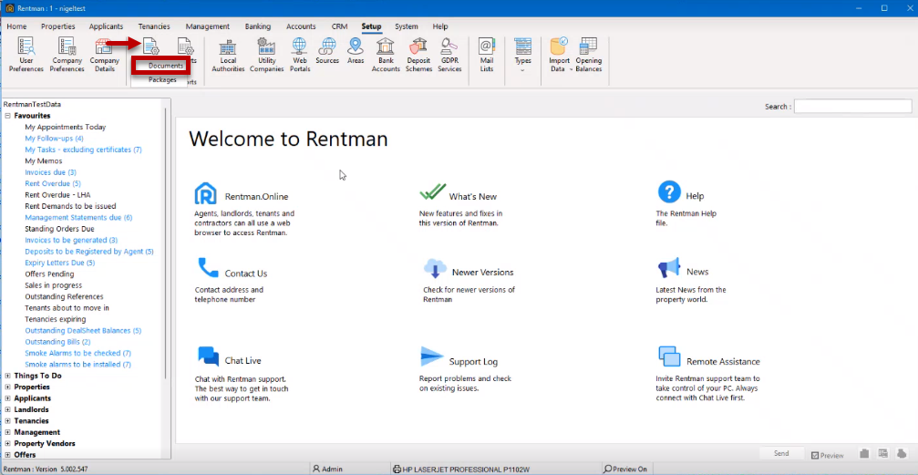The height and width of the screenshot is (475, 918).
Task: Click the Remote Assistance screens icon
Action: point(669,356)
